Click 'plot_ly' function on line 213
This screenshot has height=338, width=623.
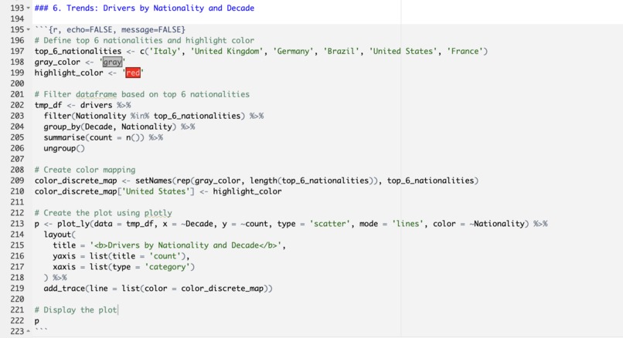pyautogui.click(x=73, y=224)
